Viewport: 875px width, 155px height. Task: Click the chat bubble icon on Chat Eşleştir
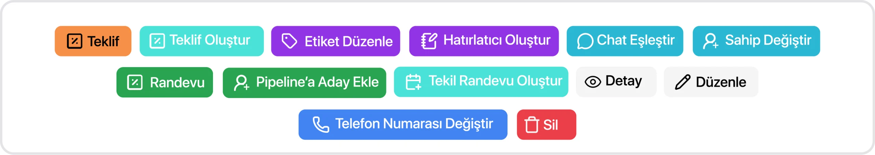click(x=585, y=41)
